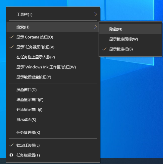This screenshot has width=163, height=164.
Task: Expand the 工具栏 submenu arrow
Action: (x=95, y=14)
